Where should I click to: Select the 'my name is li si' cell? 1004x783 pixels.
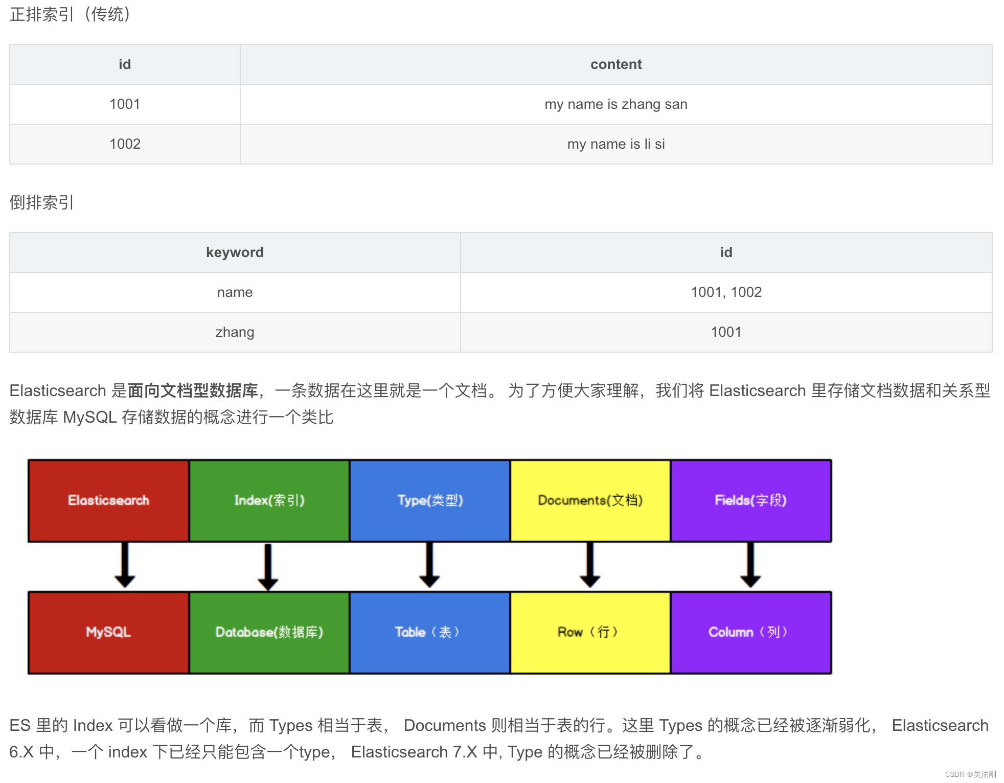[x=616, y=144]
